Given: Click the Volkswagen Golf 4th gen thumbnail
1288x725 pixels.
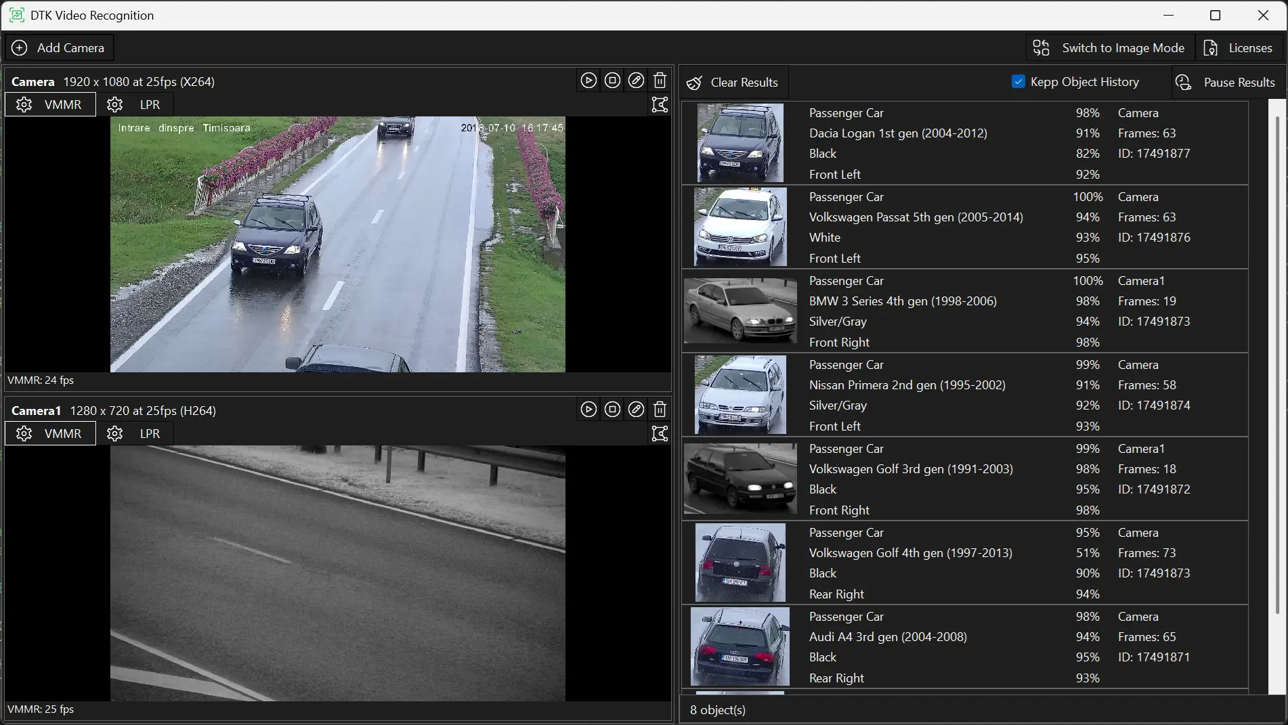Looking at the screenshot, I should 740,563.
